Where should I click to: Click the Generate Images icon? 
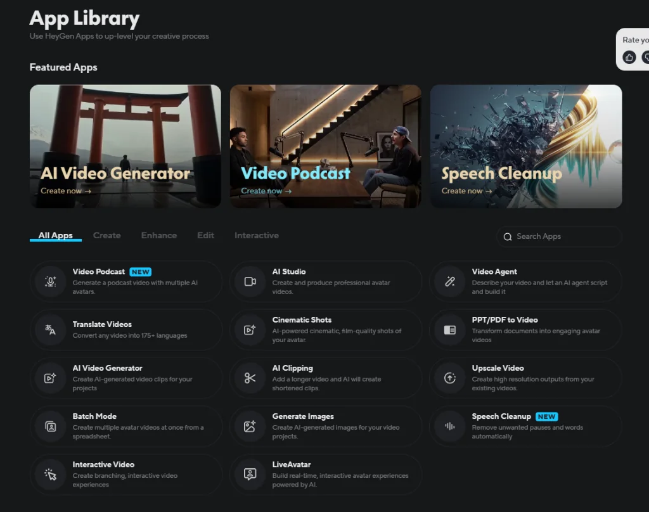[250, 426]
